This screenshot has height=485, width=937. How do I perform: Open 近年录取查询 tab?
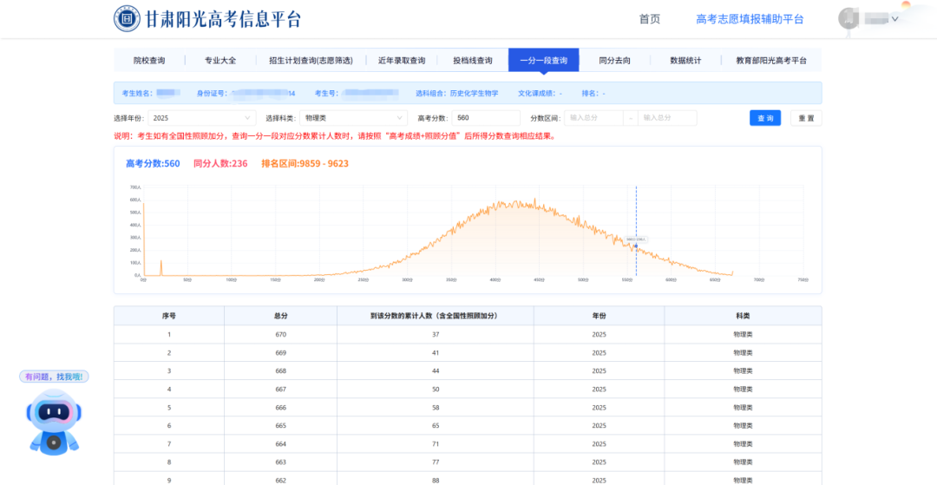(402, 61)
